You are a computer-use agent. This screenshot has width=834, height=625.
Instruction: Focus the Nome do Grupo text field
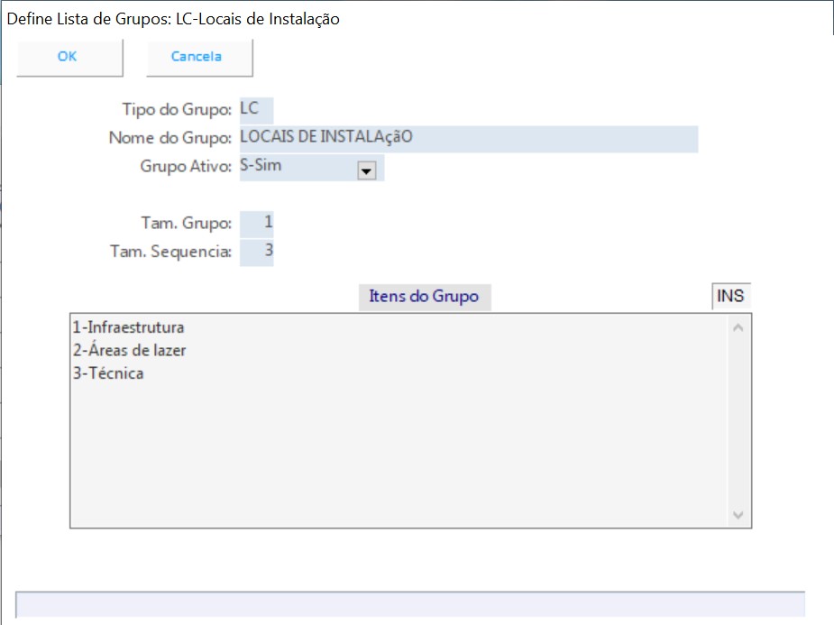[468, 139]
